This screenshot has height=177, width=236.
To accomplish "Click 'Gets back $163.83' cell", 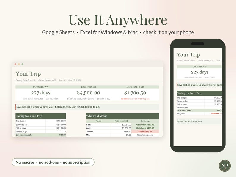I will pos(145,125).
